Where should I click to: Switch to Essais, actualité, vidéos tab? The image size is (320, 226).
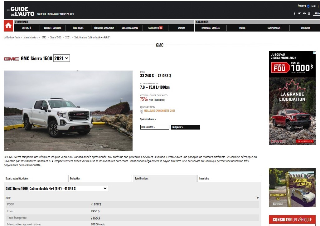click(x=36, y=178)
